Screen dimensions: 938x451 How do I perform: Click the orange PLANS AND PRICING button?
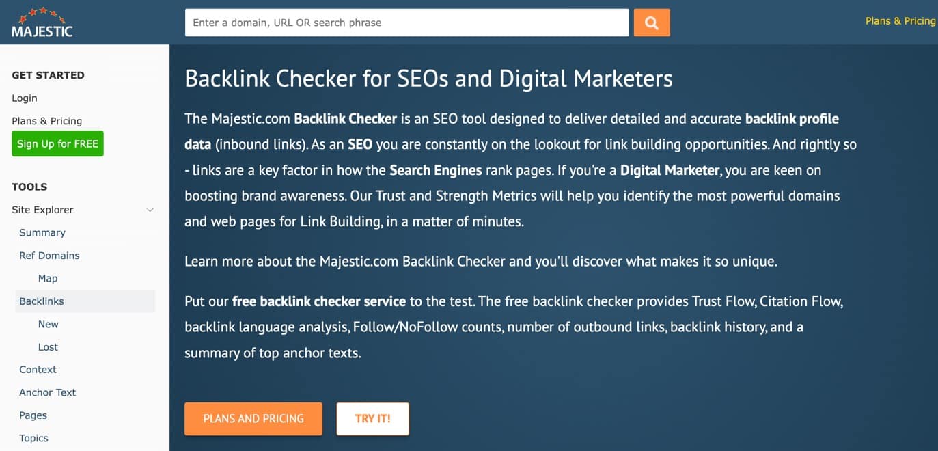[253, 418]
